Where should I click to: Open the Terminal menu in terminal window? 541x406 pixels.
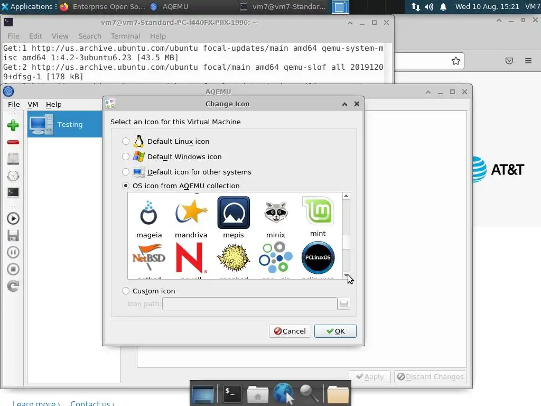[x=125, y=36]
